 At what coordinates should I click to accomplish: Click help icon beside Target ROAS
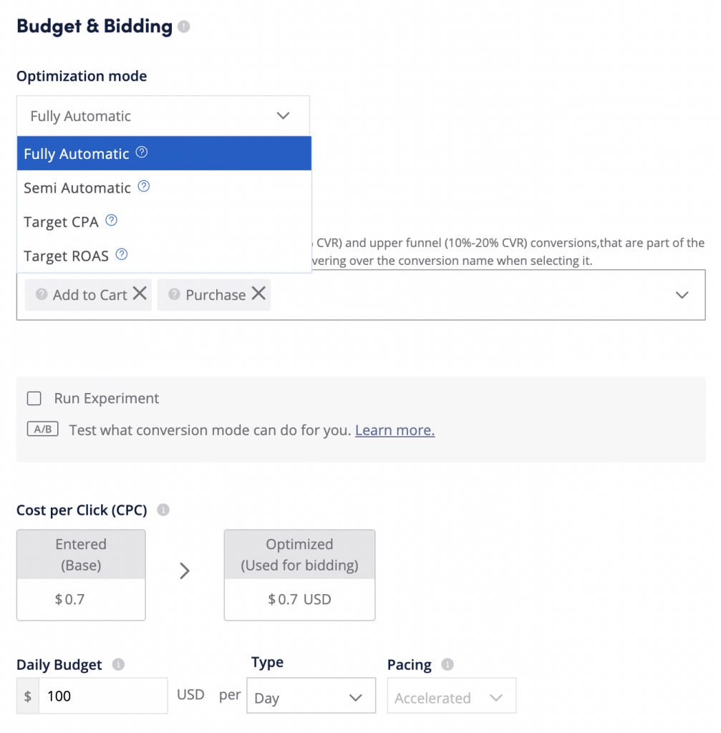pos(122,255)
